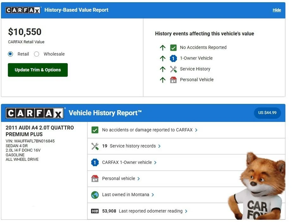Expand the Last owned in Montana chevron
This screenshot has height=222, width=304.
[153, 195]
